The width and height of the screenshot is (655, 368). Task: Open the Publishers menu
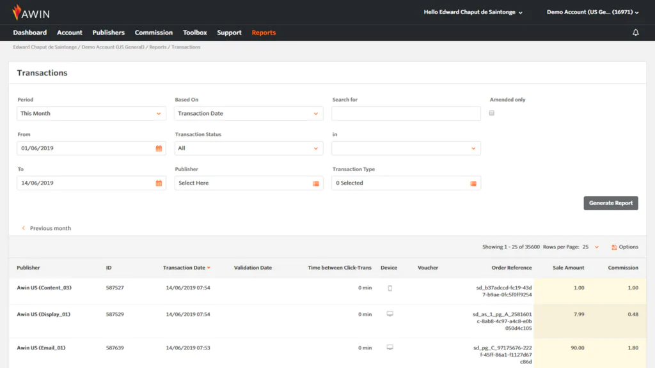108,33
